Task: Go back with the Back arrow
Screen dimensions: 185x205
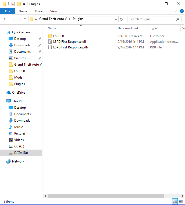Action: click(x=5, y=19)
